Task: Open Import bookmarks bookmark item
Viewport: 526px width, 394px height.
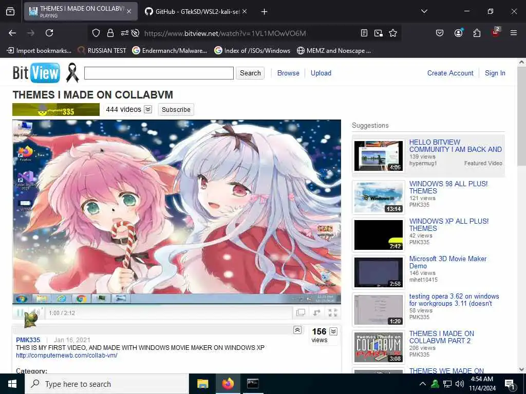Action: pos(39,51)
